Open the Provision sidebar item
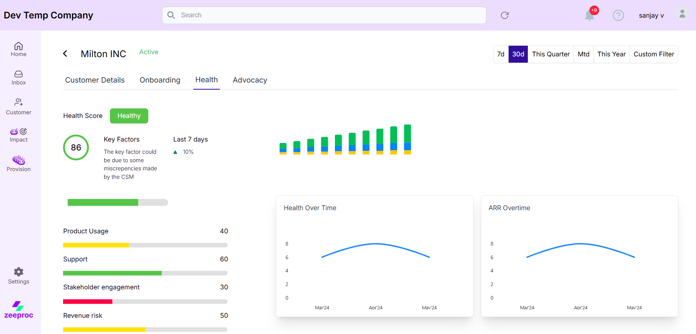 pos(18,164)
